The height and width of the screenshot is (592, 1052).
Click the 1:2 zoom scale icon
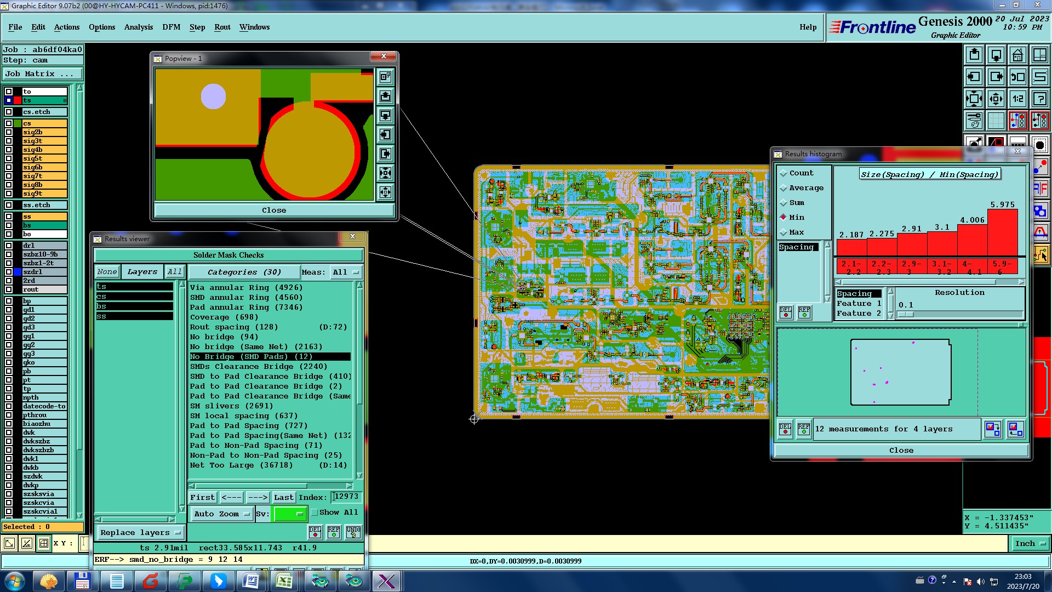click(1017, 99)
